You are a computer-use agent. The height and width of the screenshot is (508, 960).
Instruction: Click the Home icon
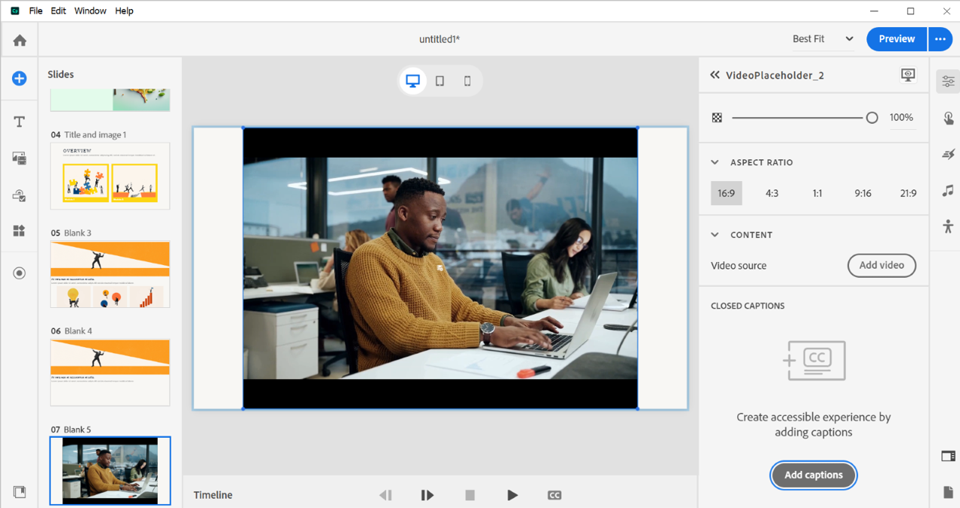pos(20,40)
